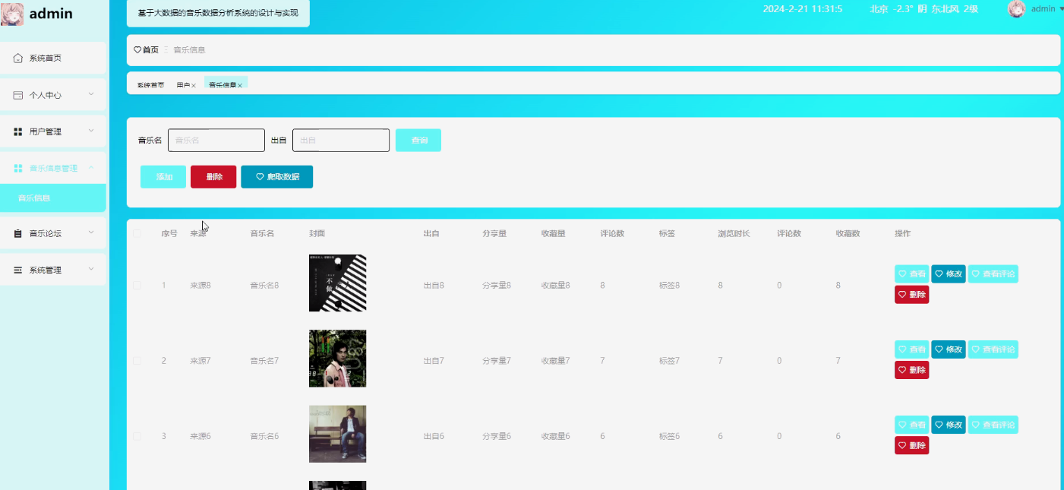Image resolution: width=1064 pixels, height=490 pixels.
Task: Open the cover image of 音乐名7
Action: [337, 358]
